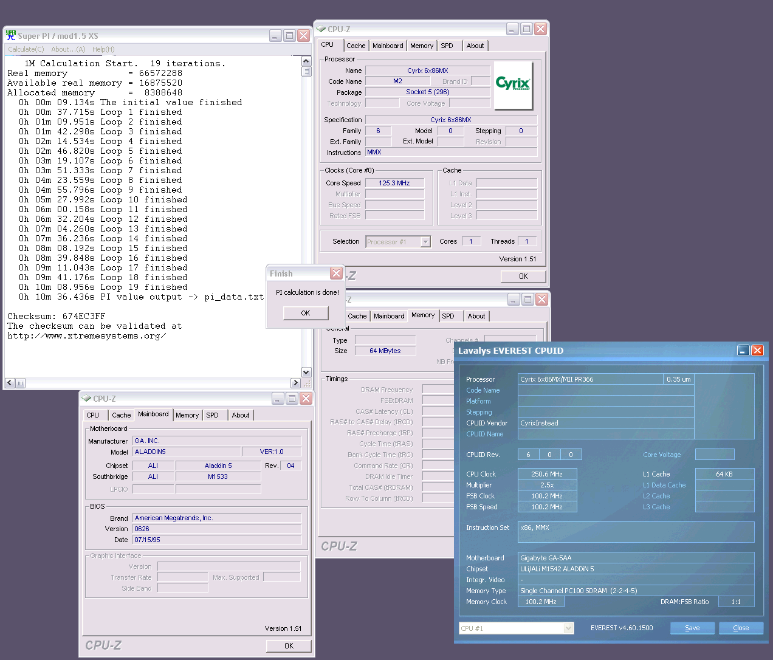Screen dimensions: 773x660
Task: Open About tab in top CPU-Z window
Action: [475, 46]
